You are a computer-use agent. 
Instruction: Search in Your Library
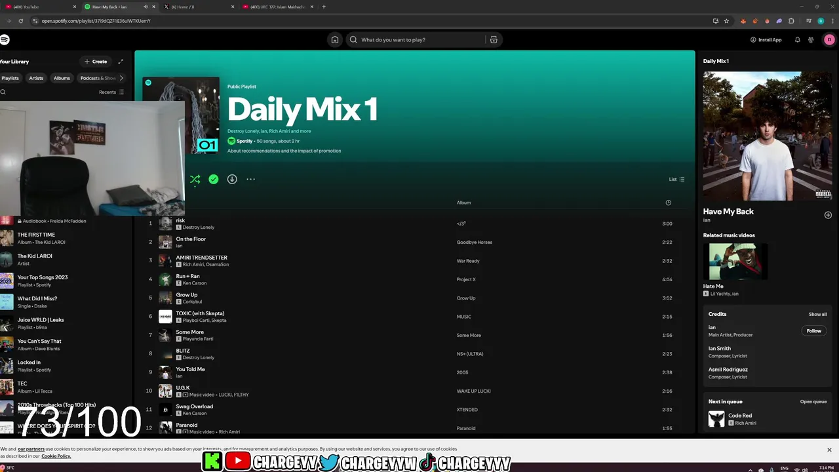click(3, 92)
